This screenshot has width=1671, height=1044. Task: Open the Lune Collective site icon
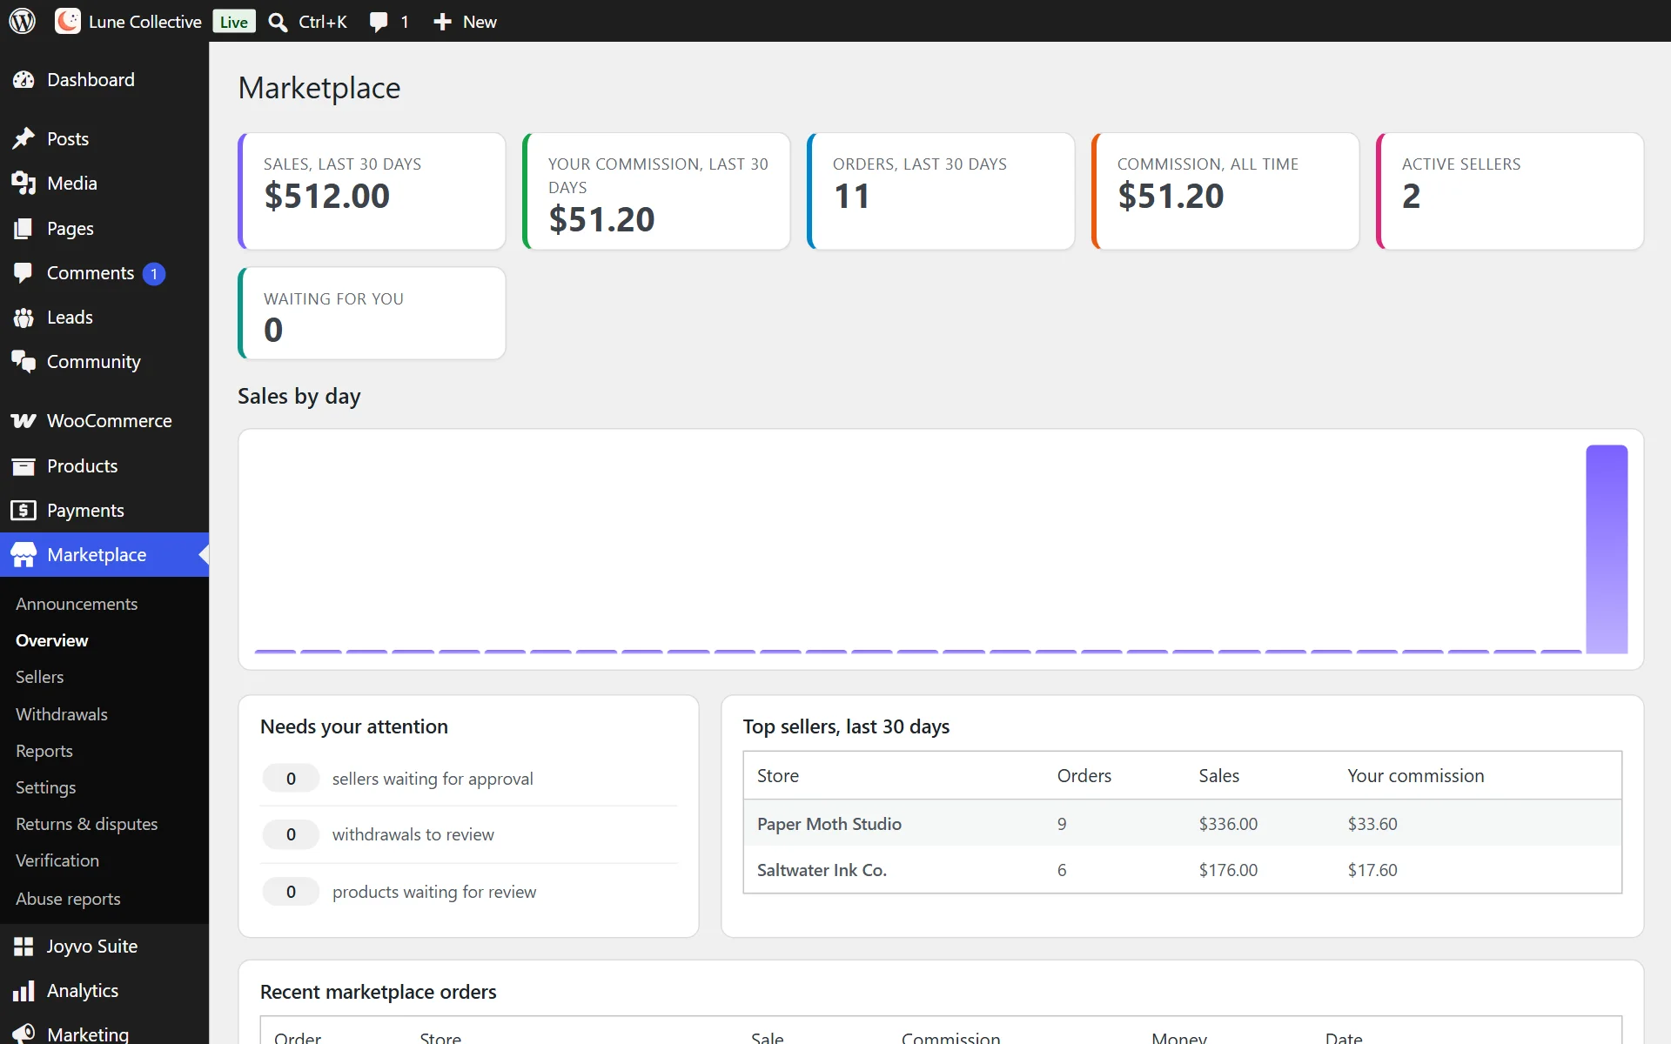point(68,21)
